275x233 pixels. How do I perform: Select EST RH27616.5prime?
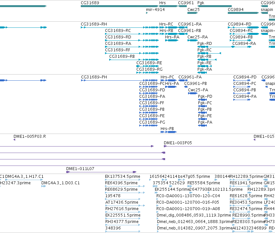coord(122,209)
